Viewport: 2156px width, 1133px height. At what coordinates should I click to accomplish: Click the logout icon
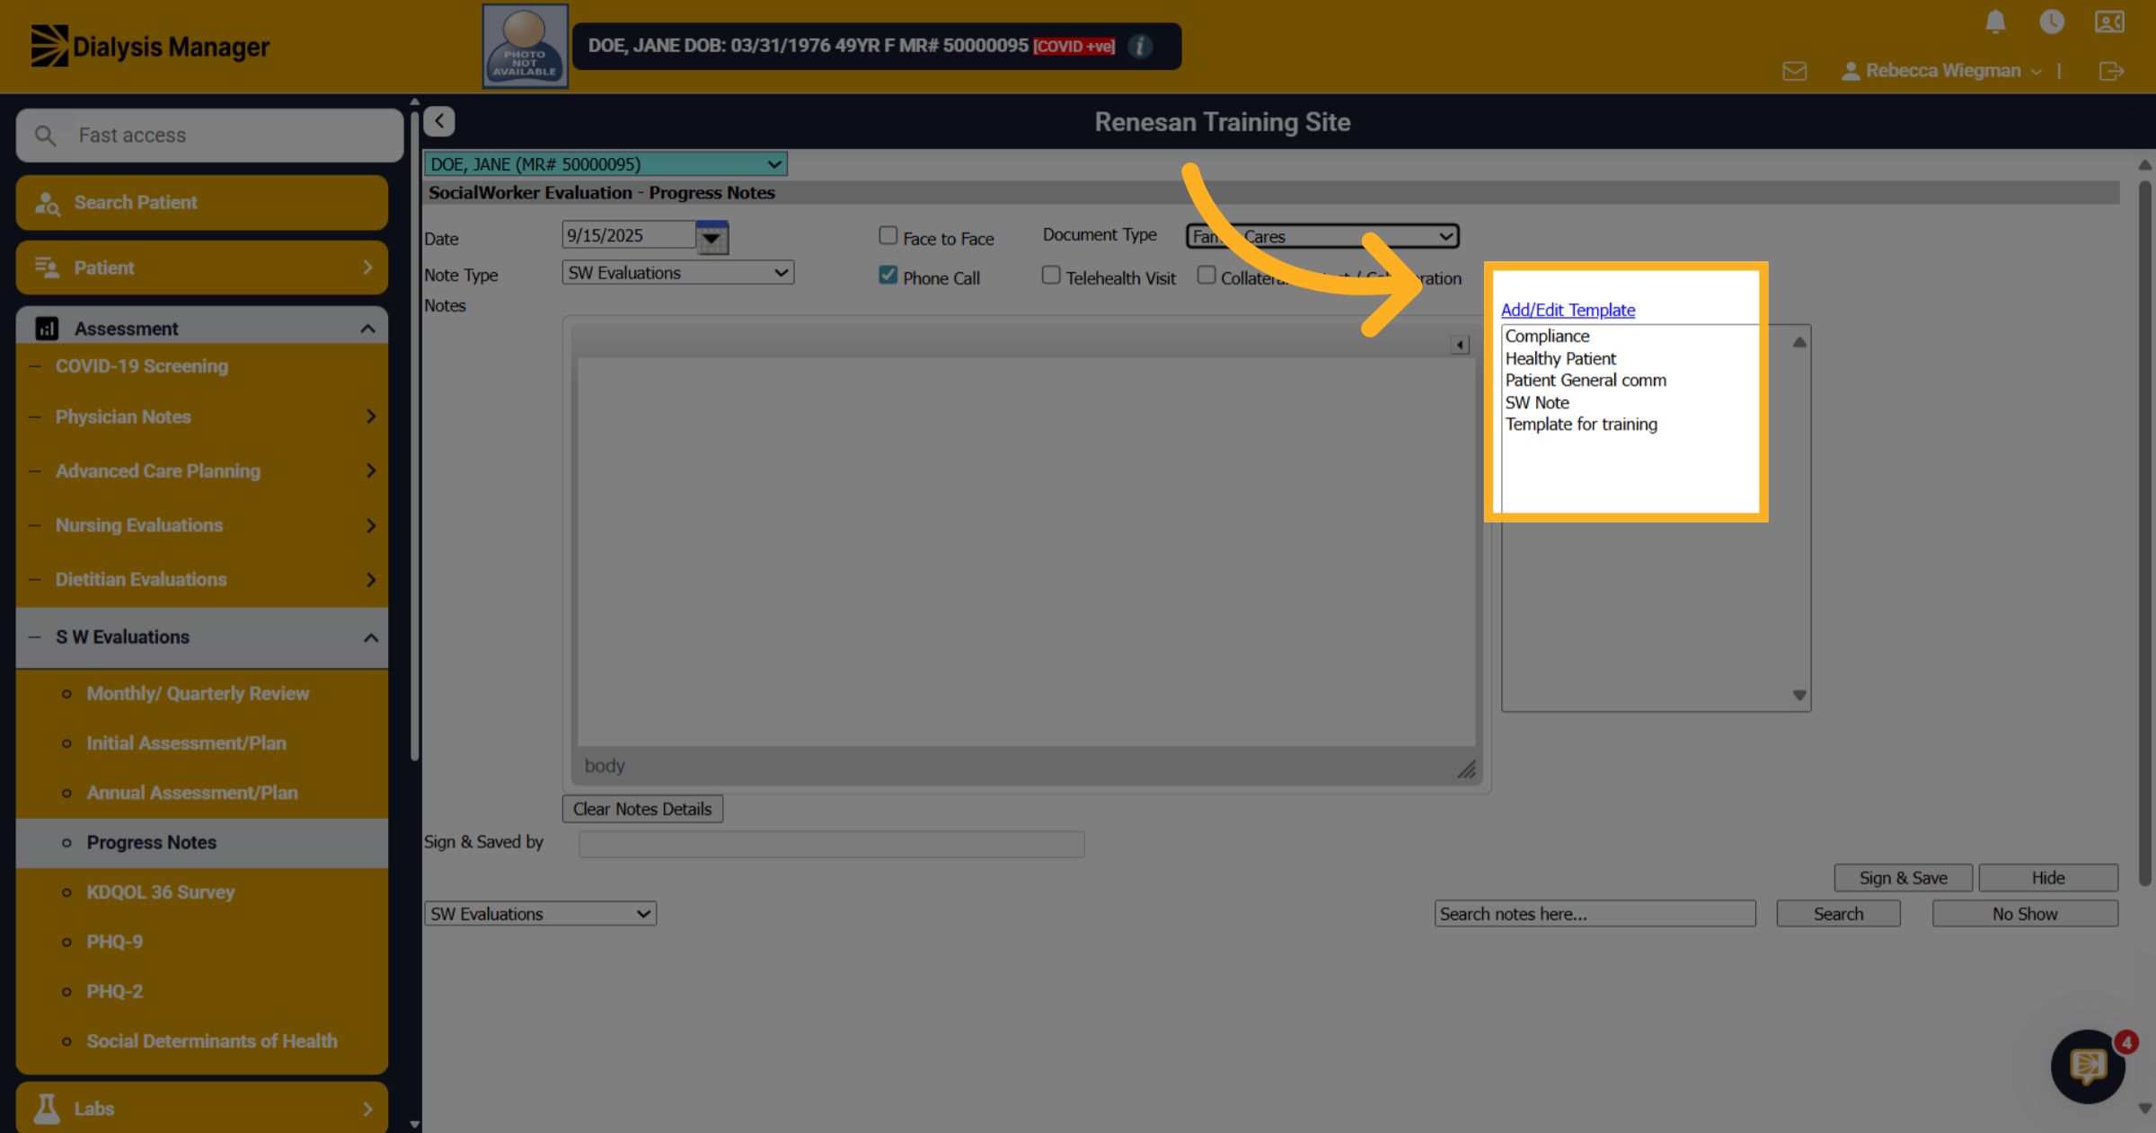2111,71
